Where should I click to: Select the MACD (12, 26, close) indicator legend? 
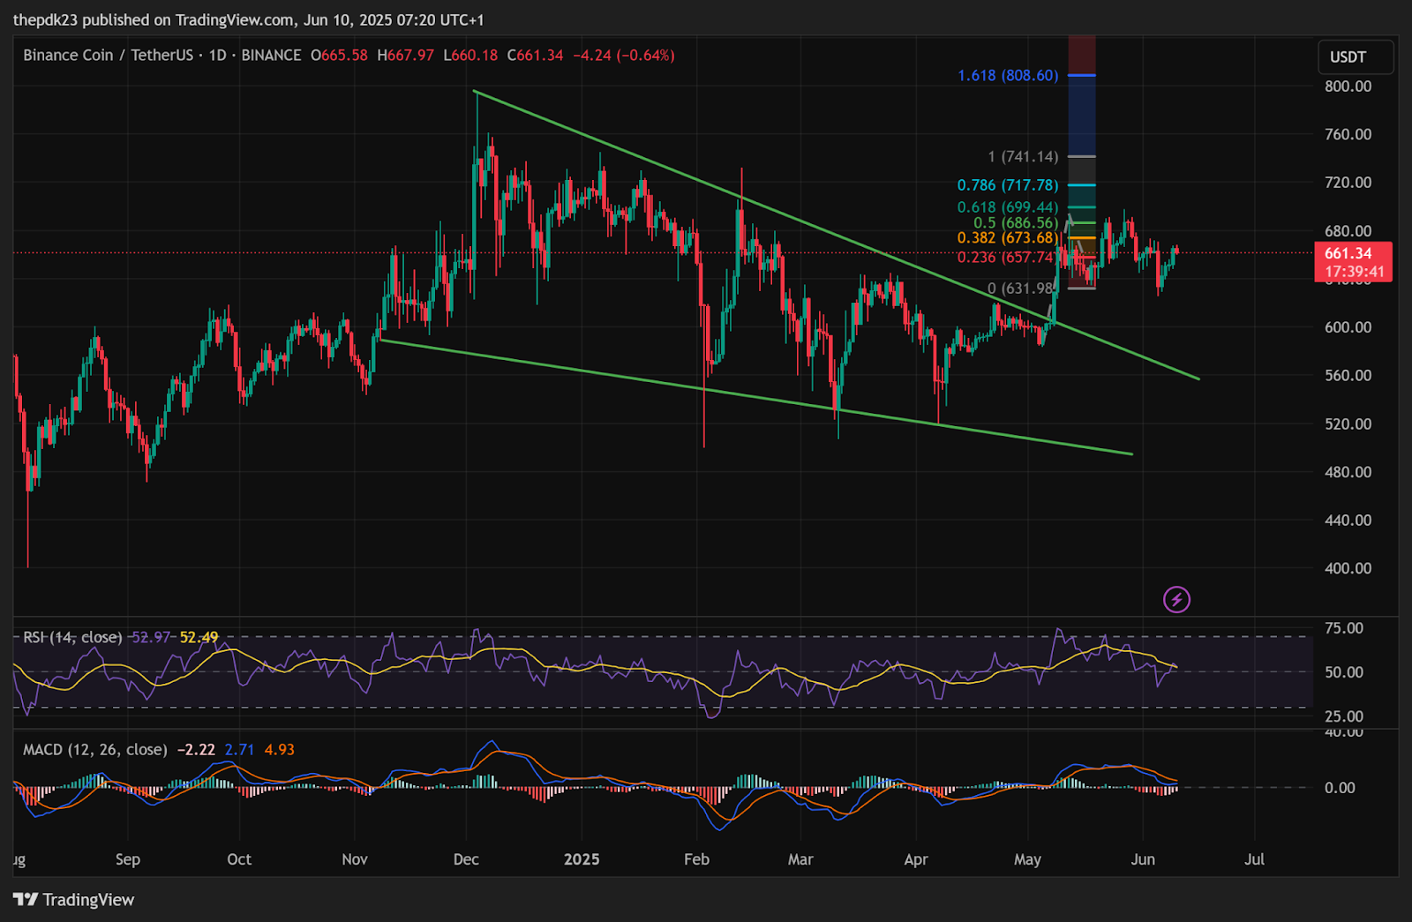pyautogui.click(x=95, y=749)
